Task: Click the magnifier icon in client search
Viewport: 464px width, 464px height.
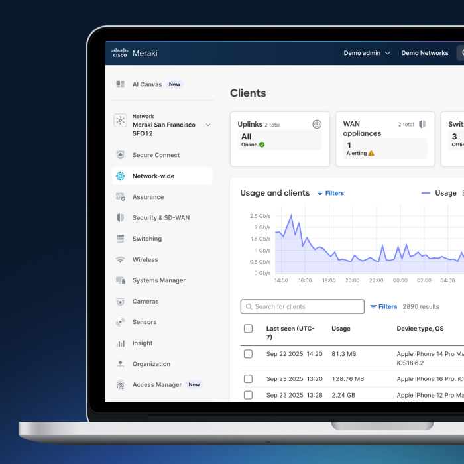Action: (249, 306)
